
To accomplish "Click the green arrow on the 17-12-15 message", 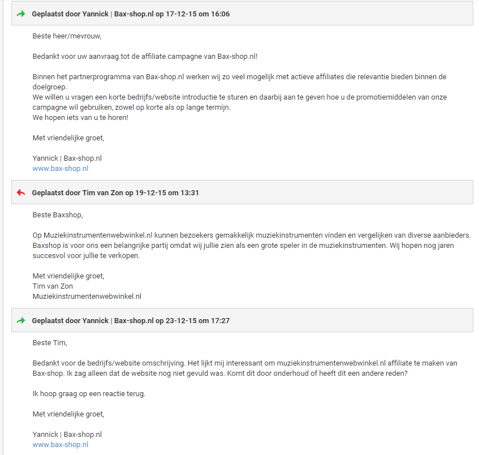I will click(x=21, y=14).
